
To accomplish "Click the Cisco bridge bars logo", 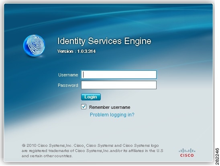I will (187, 151).
